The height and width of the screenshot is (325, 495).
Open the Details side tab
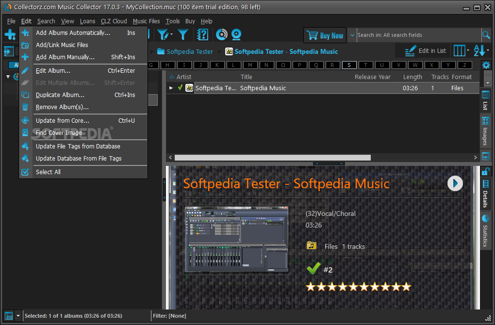tap(485, 194)
